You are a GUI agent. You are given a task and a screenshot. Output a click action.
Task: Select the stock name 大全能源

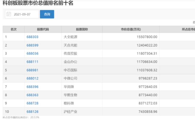click(70, 37)
